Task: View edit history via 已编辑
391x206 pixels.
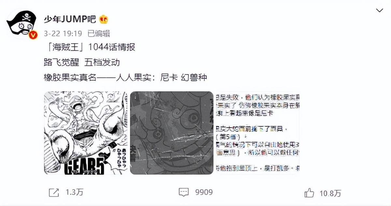Action: tap(99, 33)
